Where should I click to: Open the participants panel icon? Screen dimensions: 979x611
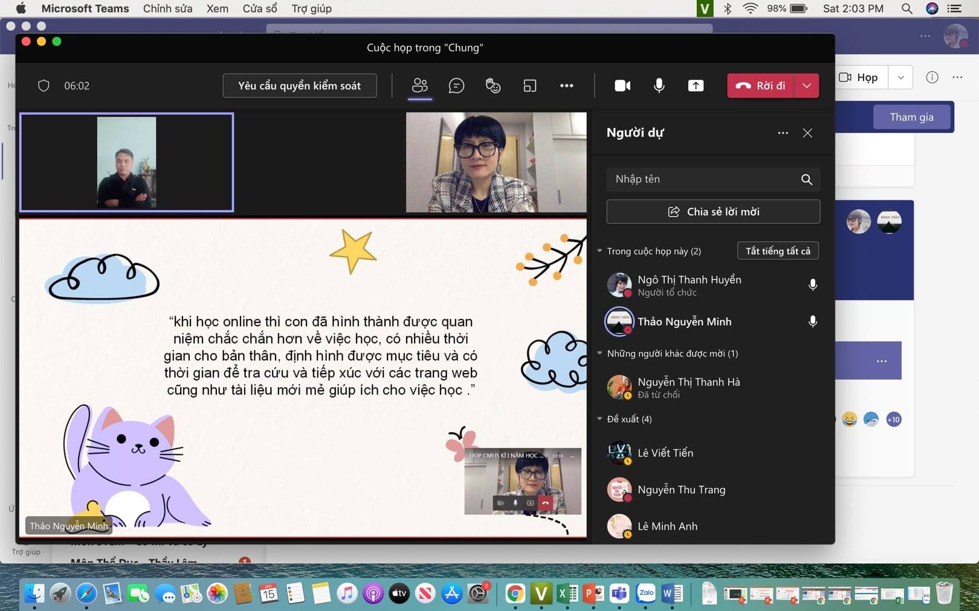click(x=419, y=86)
